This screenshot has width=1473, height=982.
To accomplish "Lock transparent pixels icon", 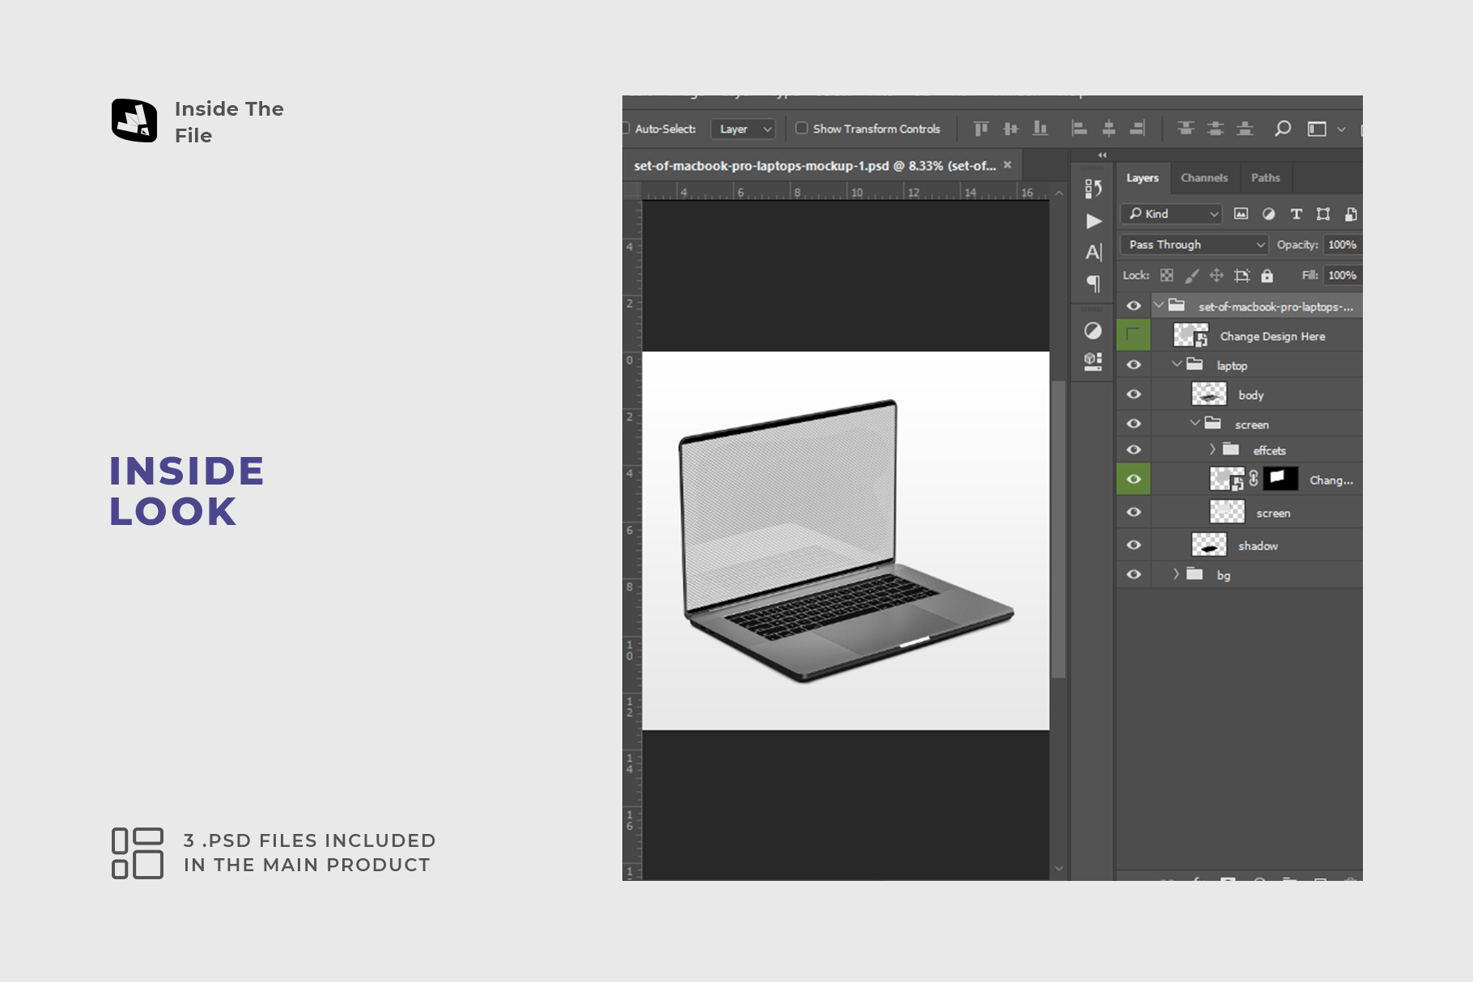I will (1166, 276).
